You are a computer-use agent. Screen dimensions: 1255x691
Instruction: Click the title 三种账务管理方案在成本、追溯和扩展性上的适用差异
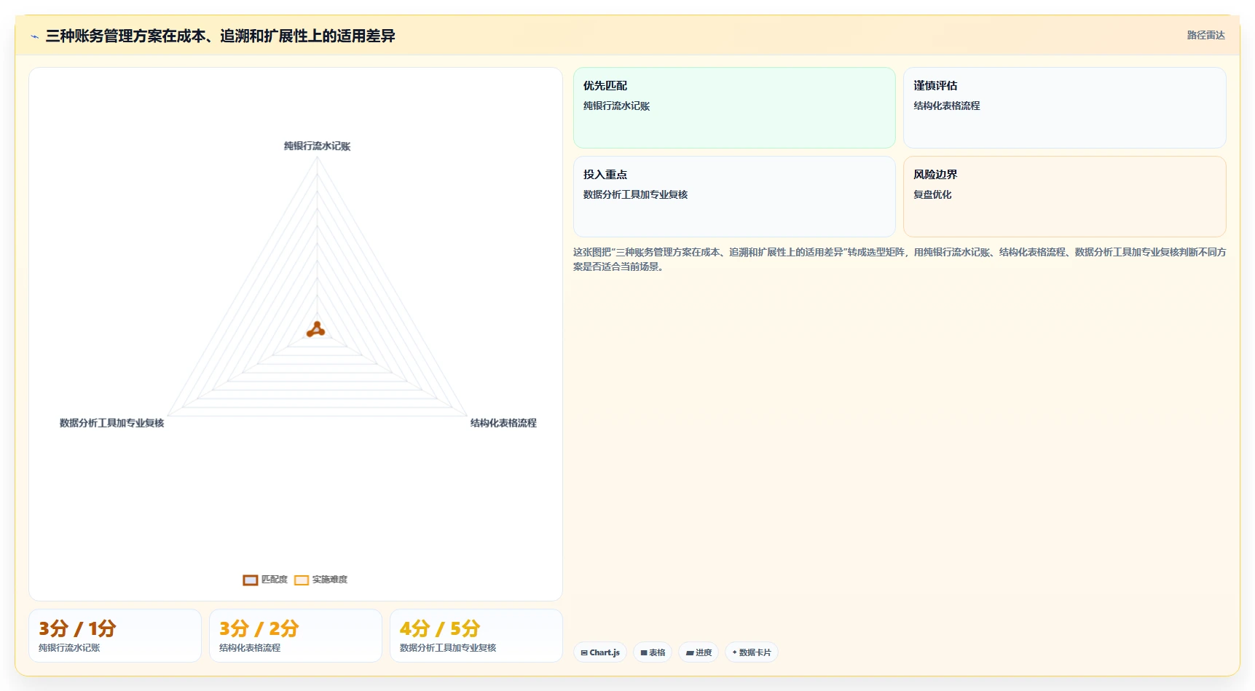[x=220, y=36]
